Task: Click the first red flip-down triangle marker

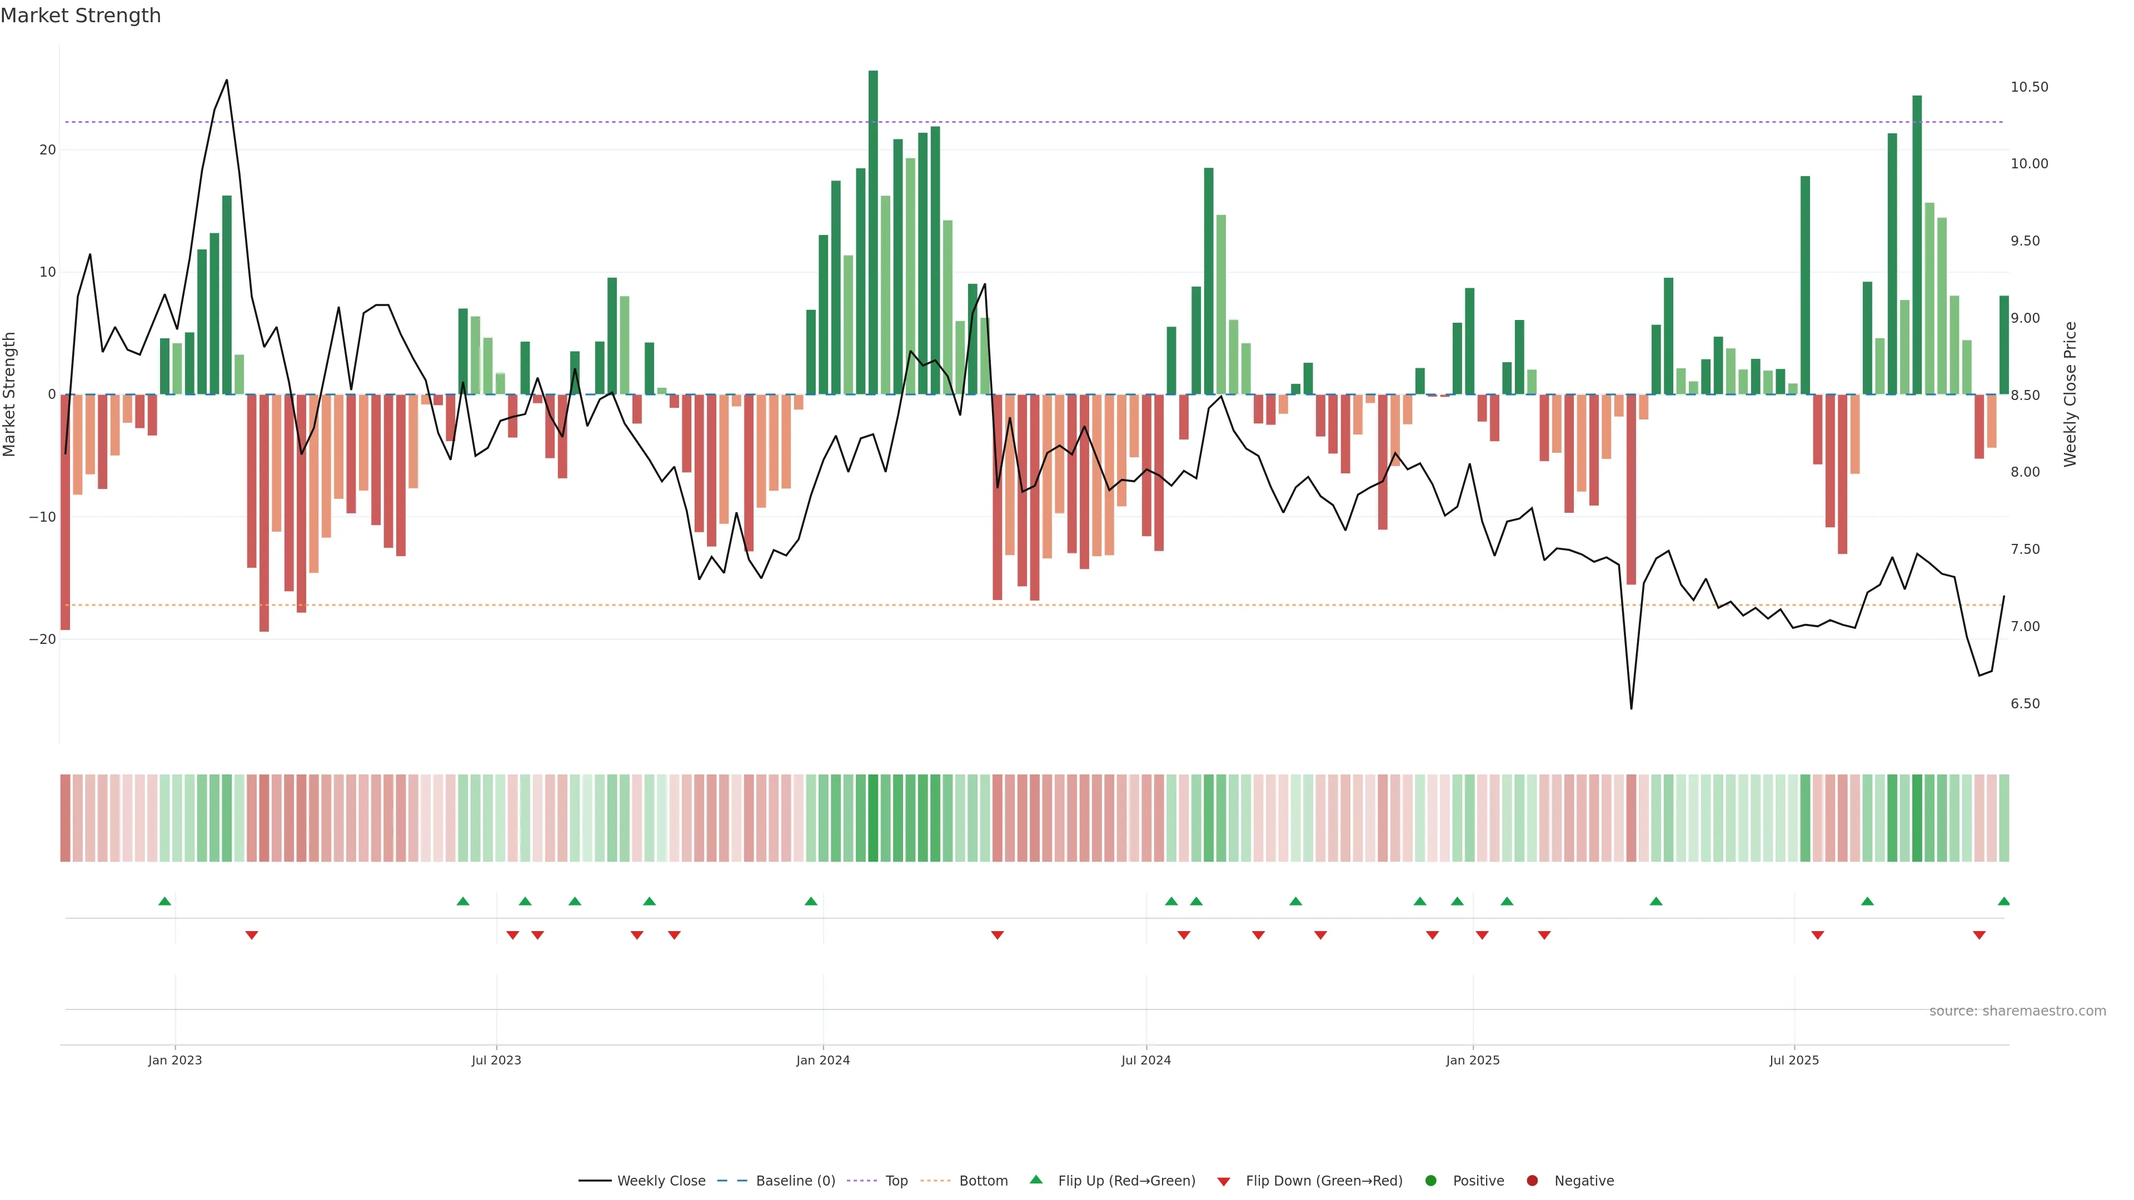Action: pos(252,935)
